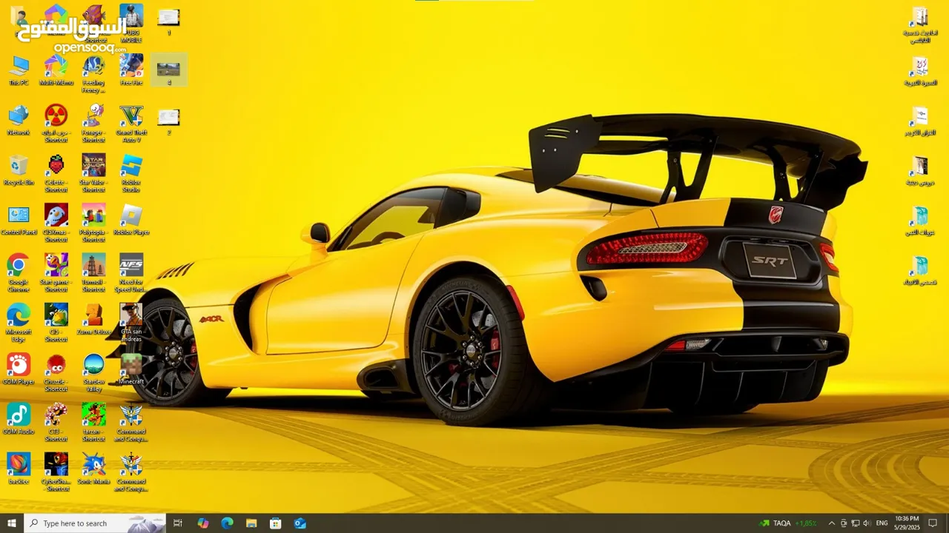The image size is (949, 533).
Task: Select the GT3 shortcut icon
Action: point(56,422)
